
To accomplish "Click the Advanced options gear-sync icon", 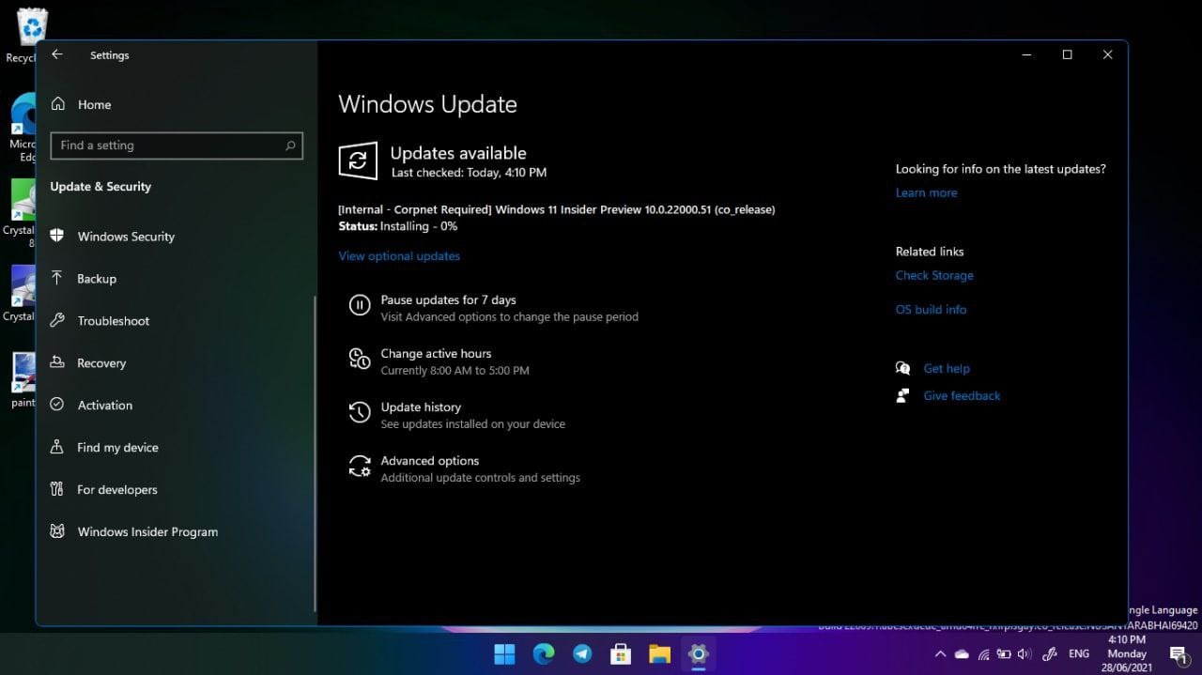I will click(359, 466).
